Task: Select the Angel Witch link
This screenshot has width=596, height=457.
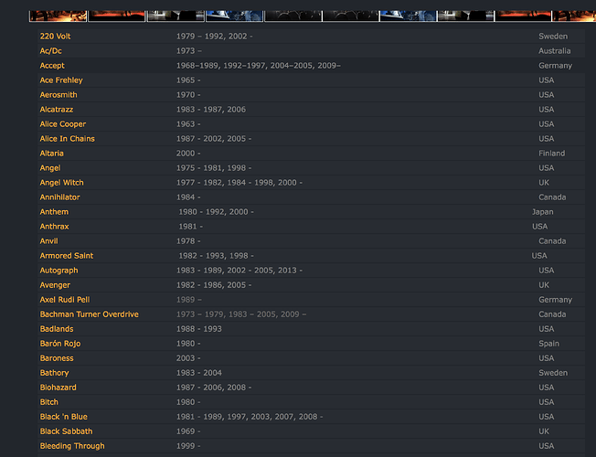Action: (61, 183)
